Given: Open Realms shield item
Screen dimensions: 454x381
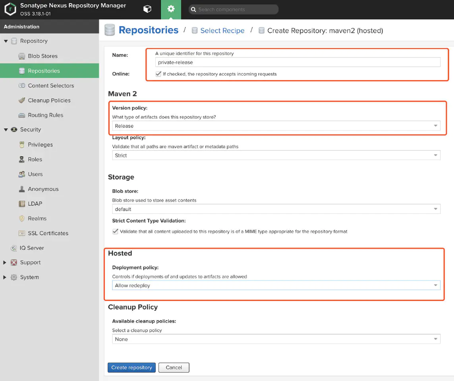Looking at the screenshot, I should pos(22,218).
